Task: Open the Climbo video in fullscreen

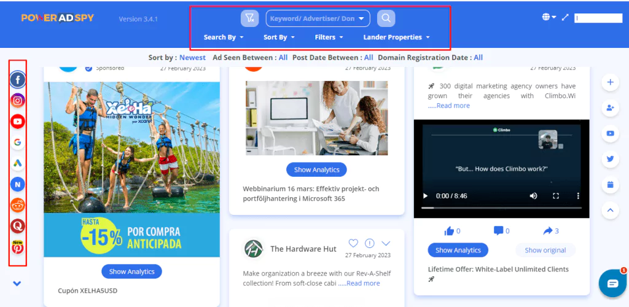Action: click(556, 196)
